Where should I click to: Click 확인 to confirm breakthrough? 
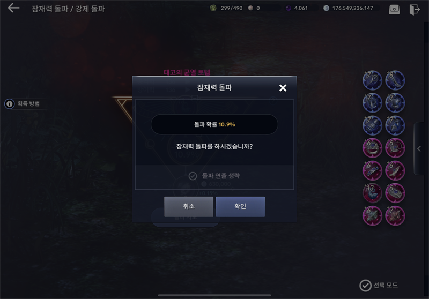pyautogui.click(x=240, y=207)
